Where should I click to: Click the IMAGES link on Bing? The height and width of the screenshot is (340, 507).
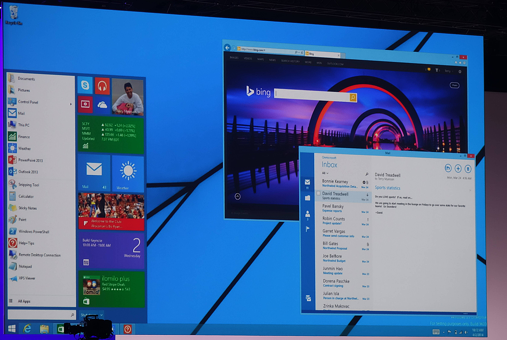(234, 58)
